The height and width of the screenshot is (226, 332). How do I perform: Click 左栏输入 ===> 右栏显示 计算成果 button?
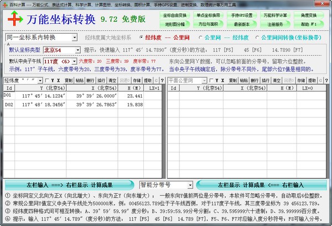point(70,185)
